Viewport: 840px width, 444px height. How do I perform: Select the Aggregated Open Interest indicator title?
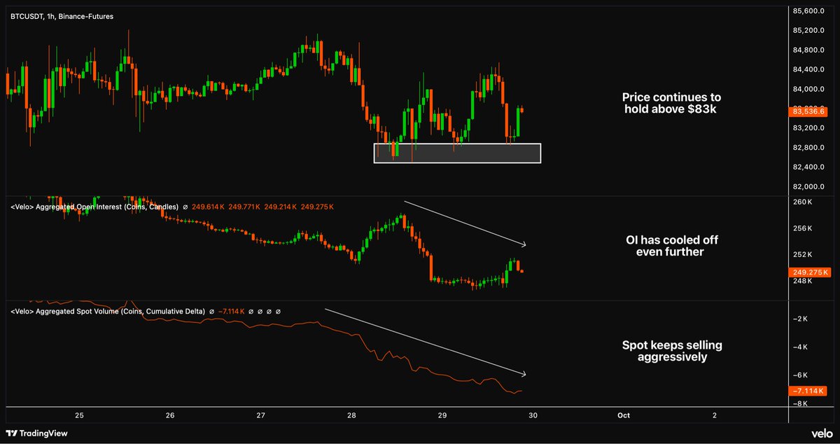click(x=94, y=207)
